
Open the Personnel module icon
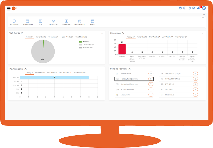pos(53,22)
